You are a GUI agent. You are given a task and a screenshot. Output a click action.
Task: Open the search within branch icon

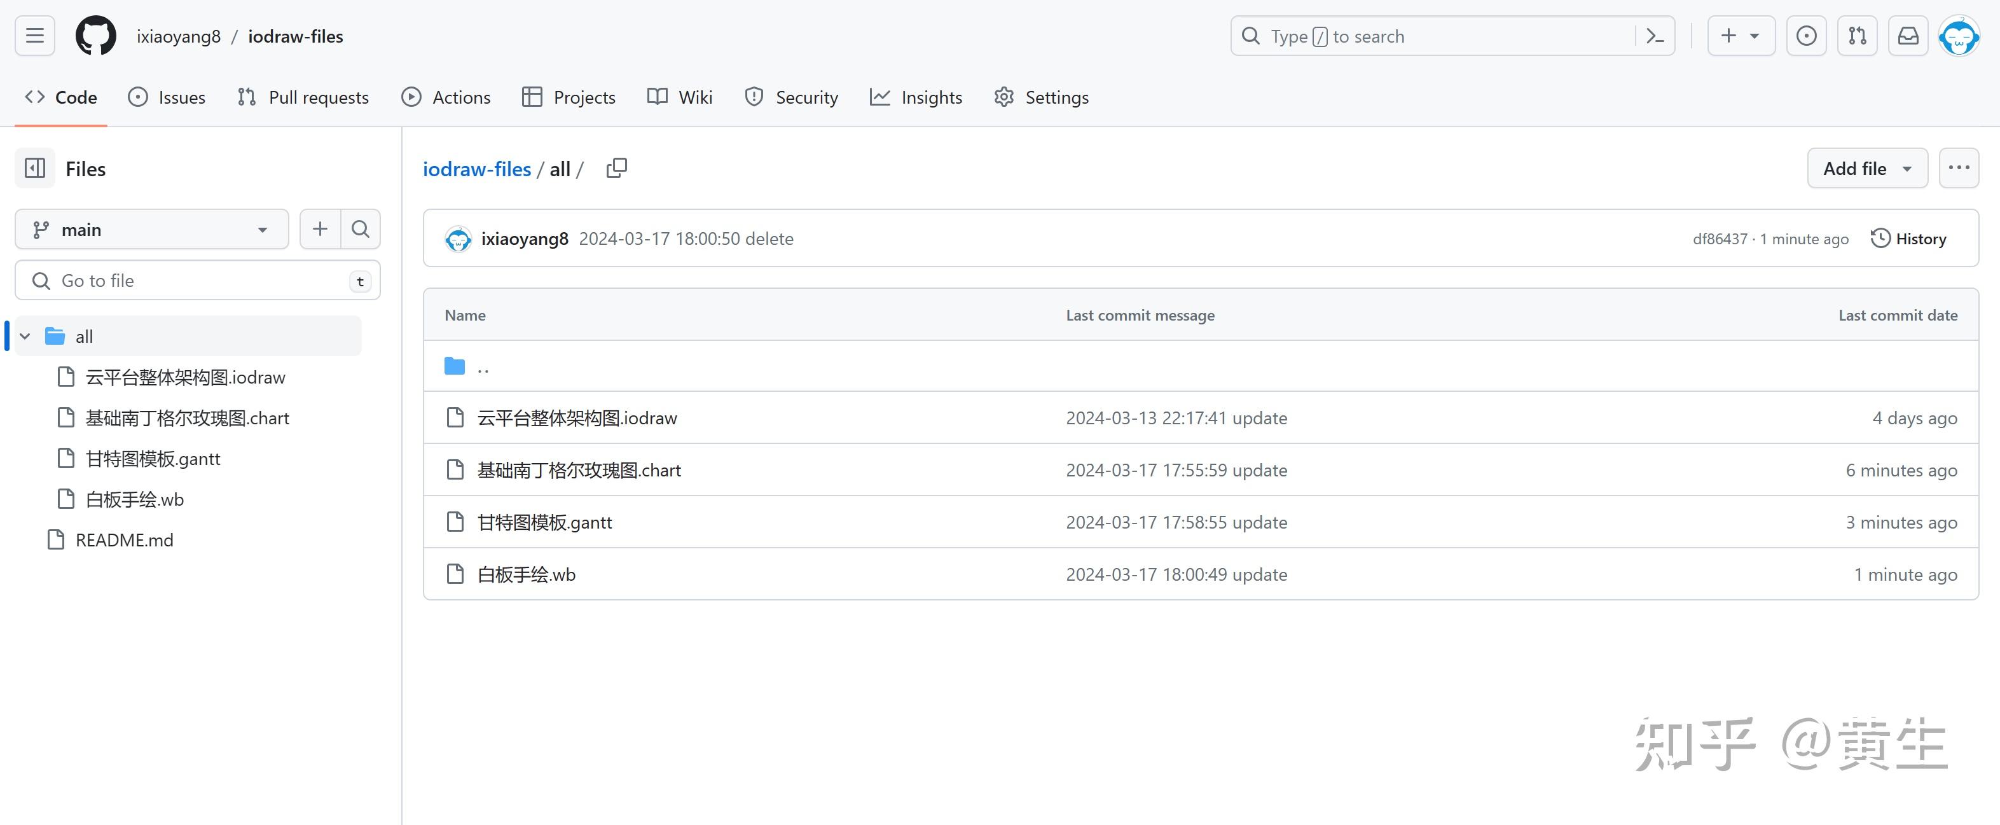[360, 228]
